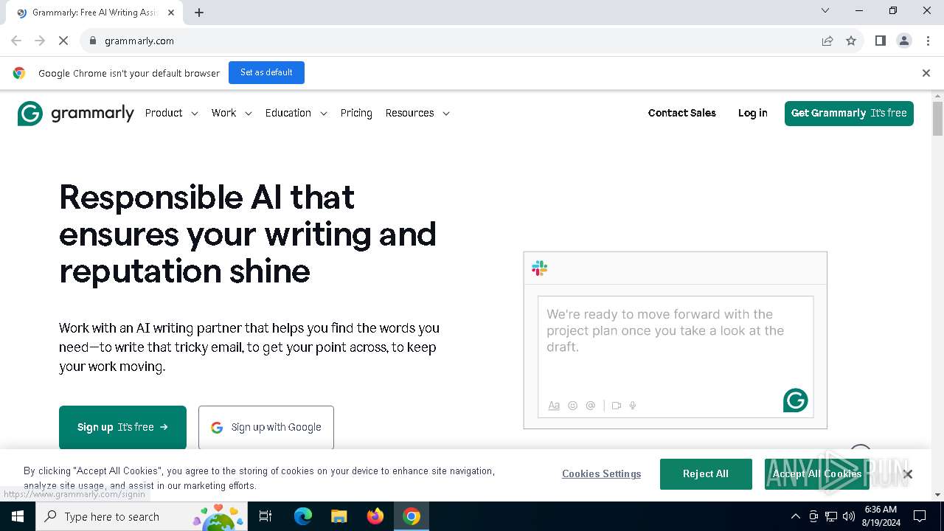Click the Windows search box on the taskbar
The width and height of the screenshot is (944, 531).
pos(142,516)
